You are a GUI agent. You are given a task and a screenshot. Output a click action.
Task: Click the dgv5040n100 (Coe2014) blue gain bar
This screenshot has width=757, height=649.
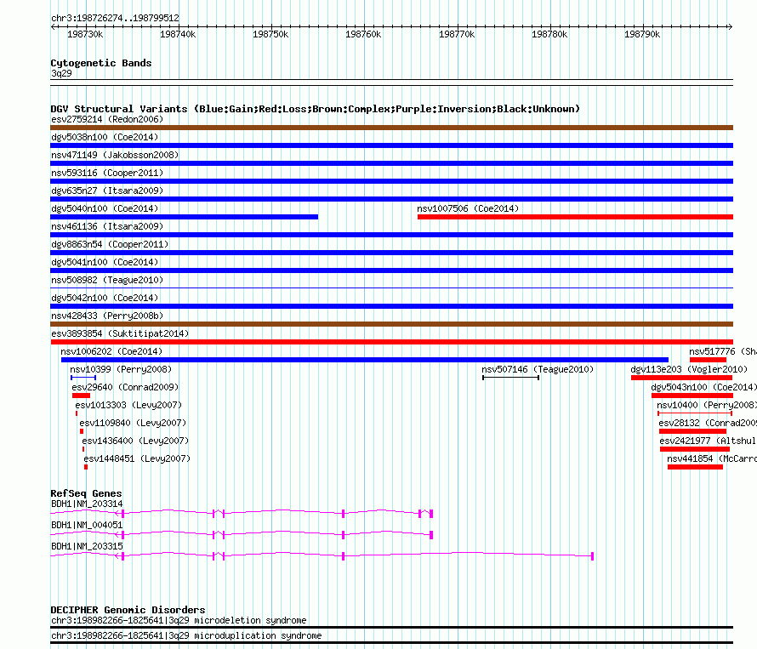click(x=184, y=217)
